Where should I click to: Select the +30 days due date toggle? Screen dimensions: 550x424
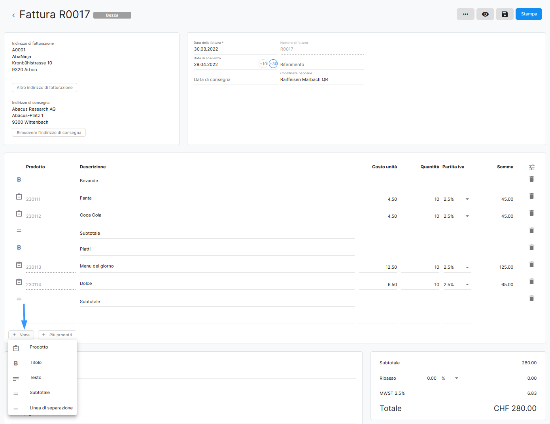(273, 64)
